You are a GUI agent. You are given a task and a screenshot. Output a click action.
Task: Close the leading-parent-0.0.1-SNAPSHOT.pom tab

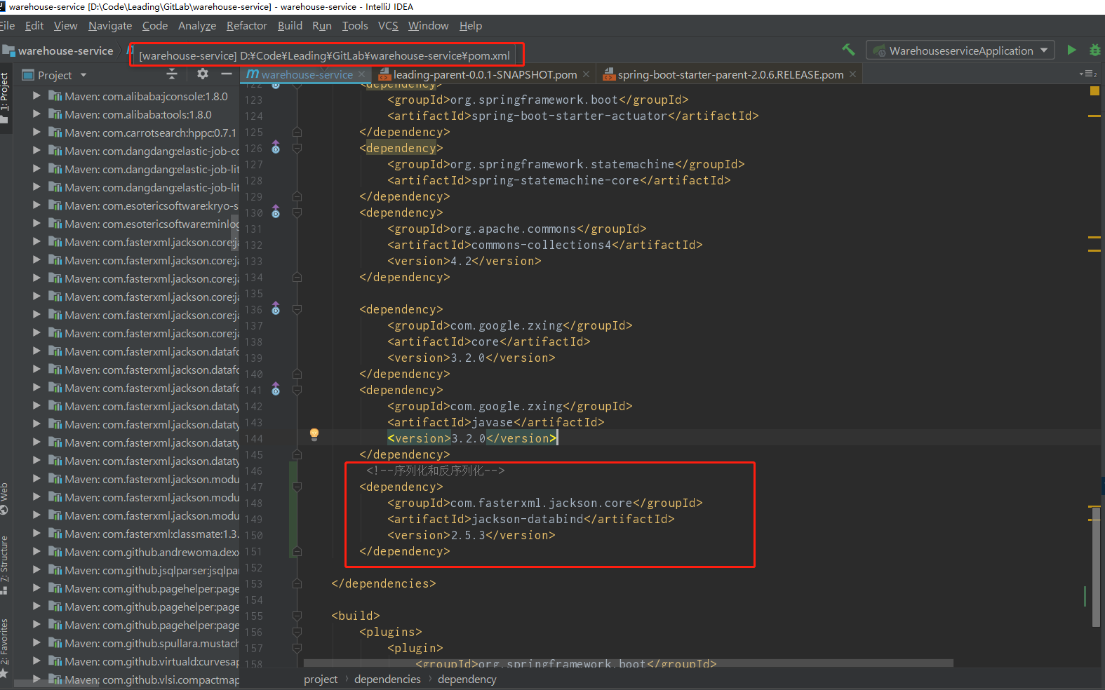point(586,74)
